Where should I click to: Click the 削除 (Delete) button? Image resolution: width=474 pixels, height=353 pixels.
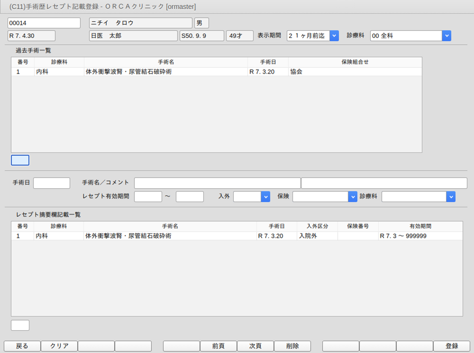(292, 346)
